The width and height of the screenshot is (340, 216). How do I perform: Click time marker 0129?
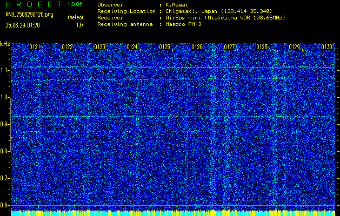tap(294, 47)
